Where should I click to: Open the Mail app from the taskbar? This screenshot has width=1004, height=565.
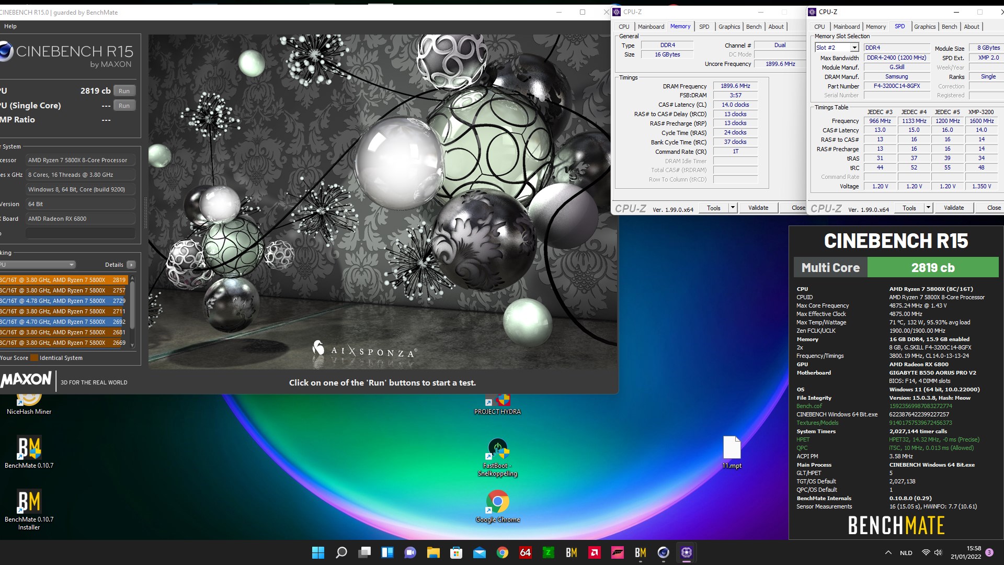click(x=480, y=552)
